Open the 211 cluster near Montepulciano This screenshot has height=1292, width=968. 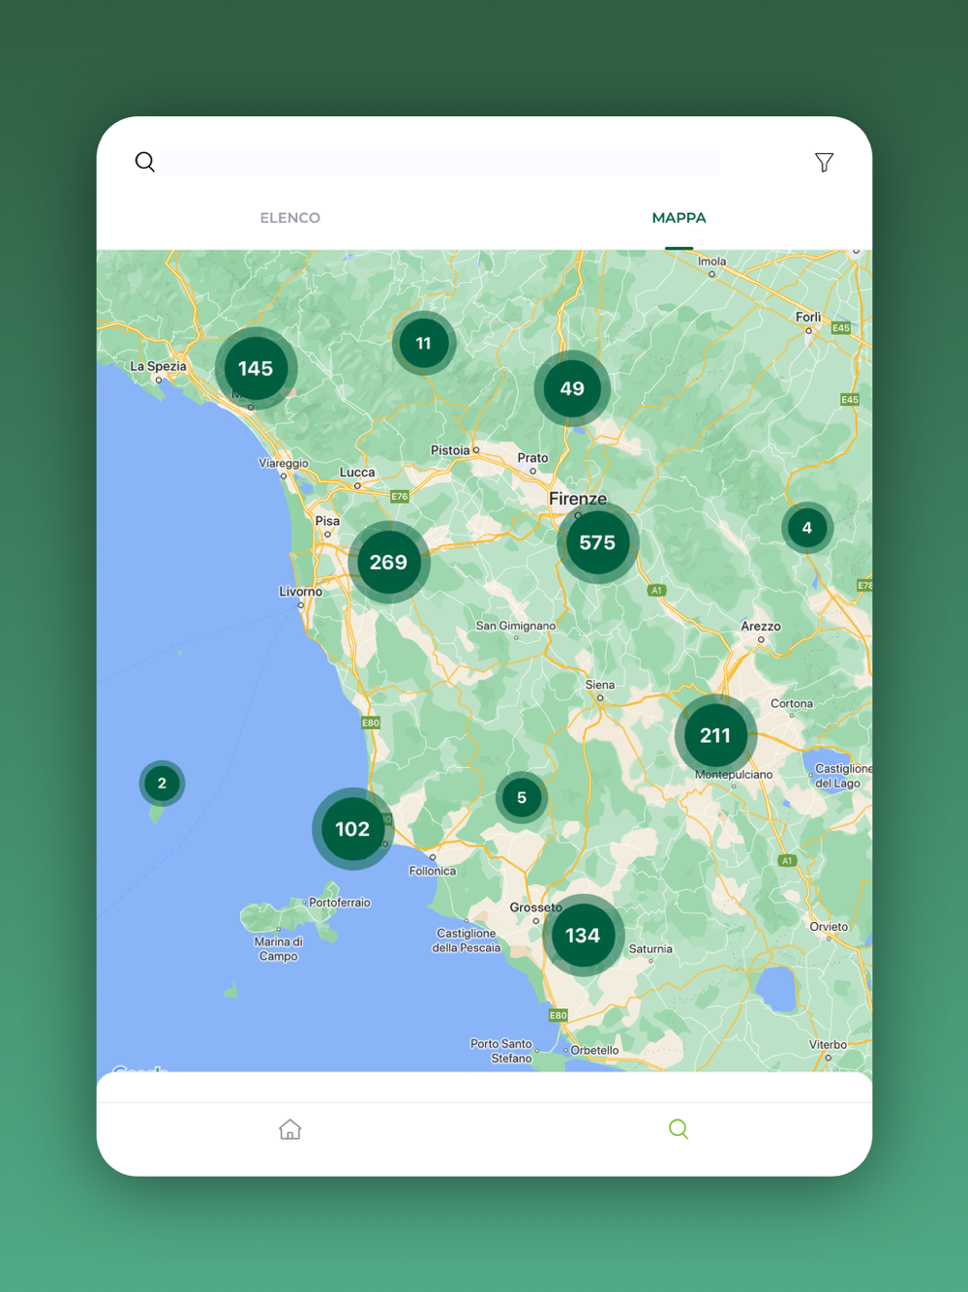point(715,735)
